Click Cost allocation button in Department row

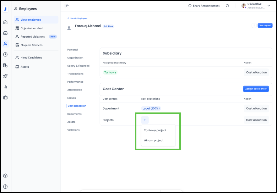(x=256, y=109)
